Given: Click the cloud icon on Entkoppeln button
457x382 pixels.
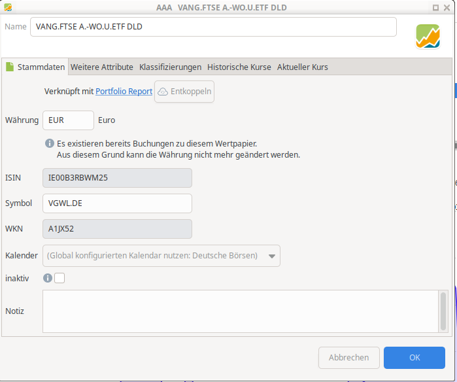Looking at the screenshot, I should pyautogui.click(x=163, y=92).
